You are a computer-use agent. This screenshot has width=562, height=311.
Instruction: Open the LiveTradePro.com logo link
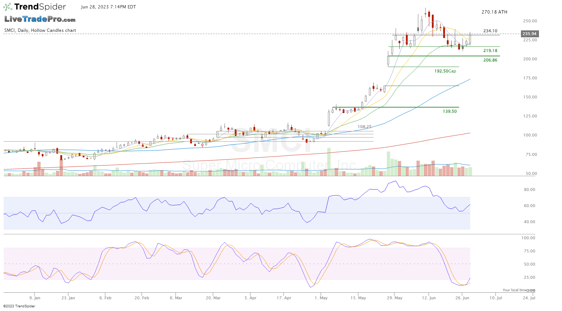(x=40, y=19)
